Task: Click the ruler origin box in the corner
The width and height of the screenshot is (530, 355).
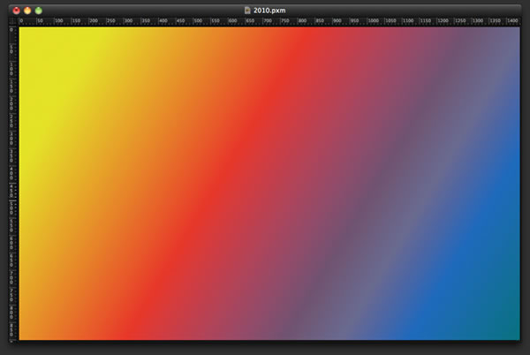Action: point(13,21)
